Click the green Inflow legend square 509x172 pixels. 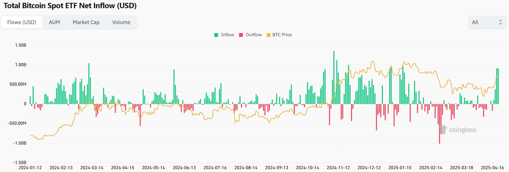click(x=216, y=35)
